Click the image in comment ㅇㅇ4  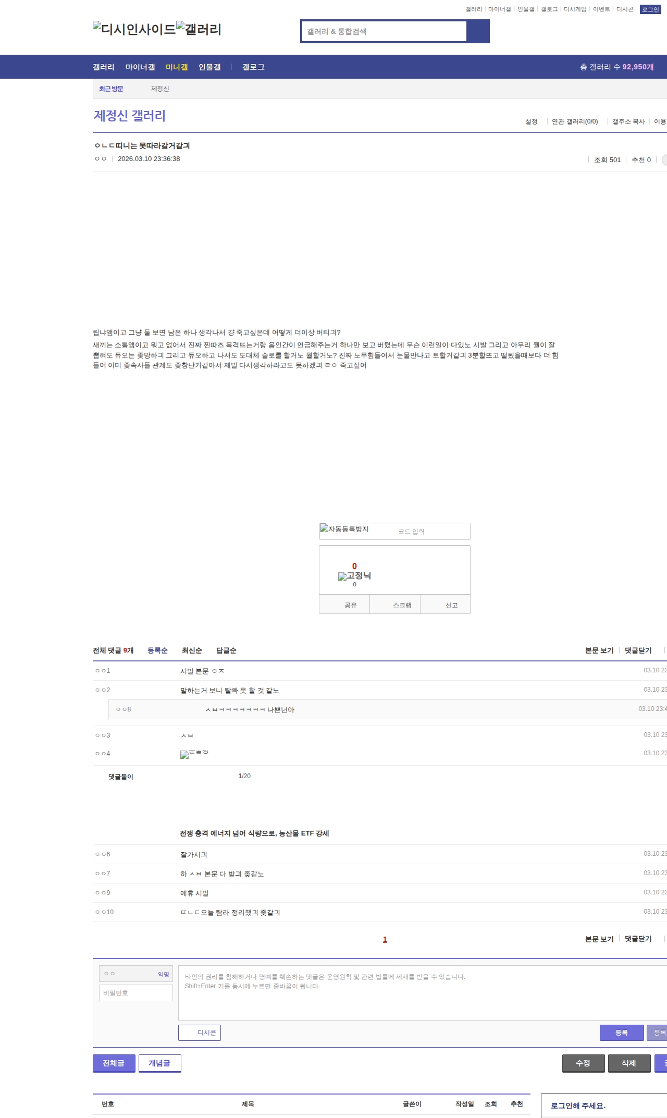[x=194, y=754]
